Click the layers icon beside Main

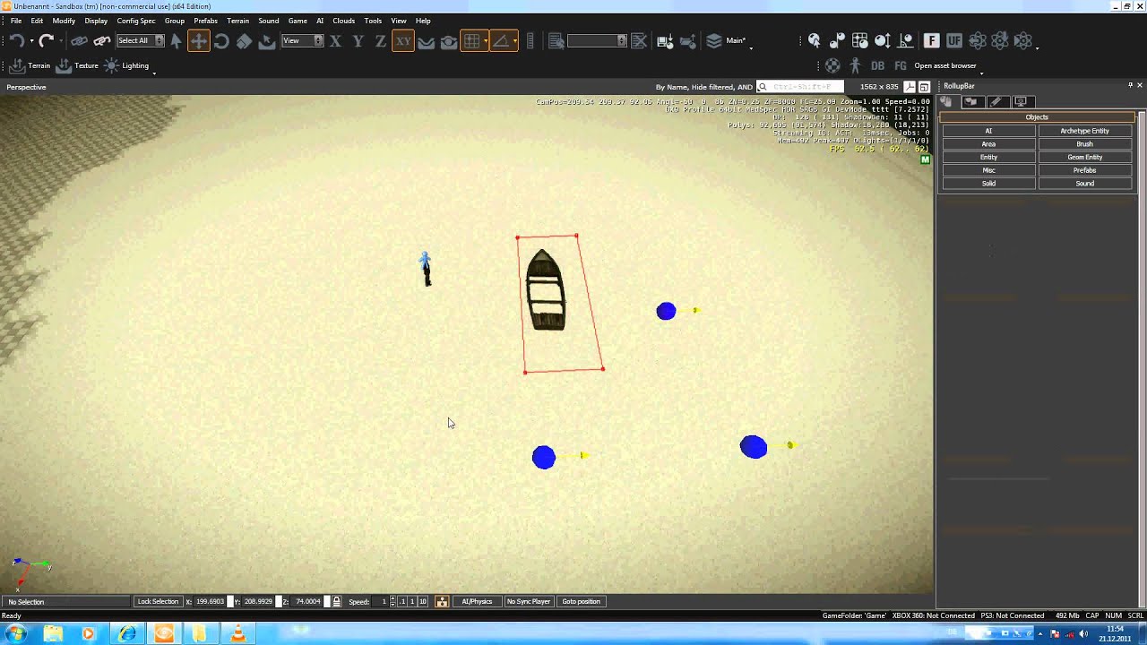(714, 40)
